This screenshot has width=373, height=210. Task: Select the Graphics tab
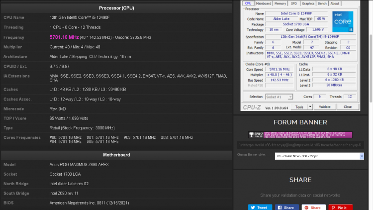click(x=307, y=3)
